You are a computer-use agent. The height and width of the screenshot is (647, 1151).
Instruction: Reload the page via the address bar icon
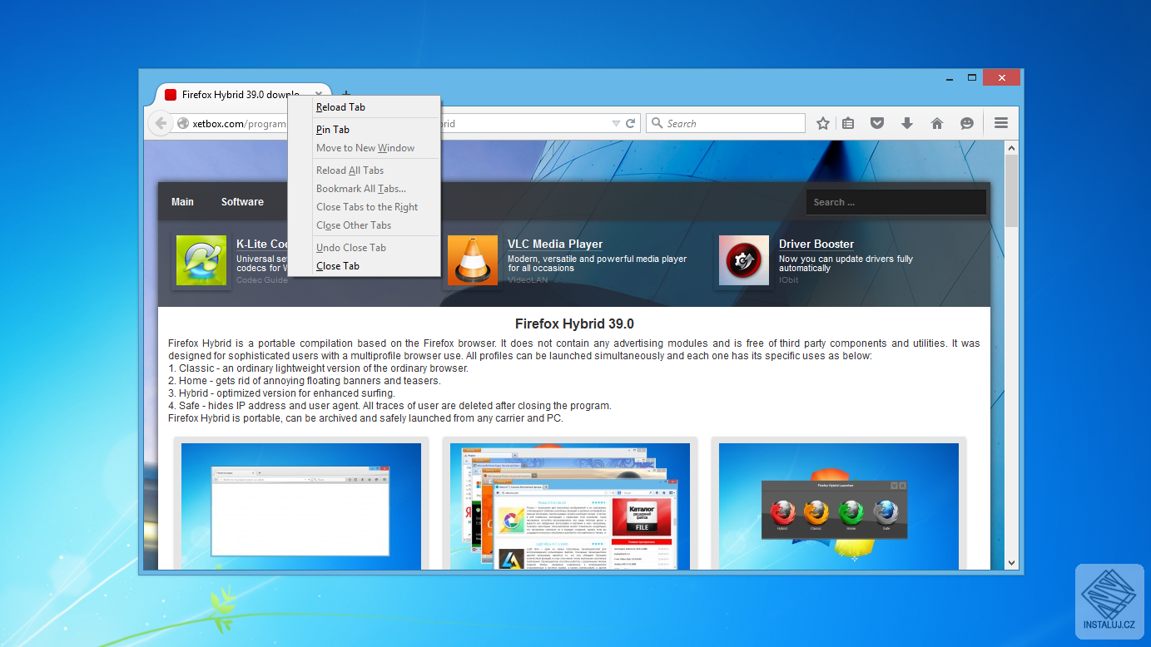pos(631,123)
